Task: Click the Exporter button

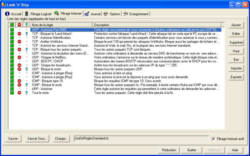Action: [x=236, y=77]
